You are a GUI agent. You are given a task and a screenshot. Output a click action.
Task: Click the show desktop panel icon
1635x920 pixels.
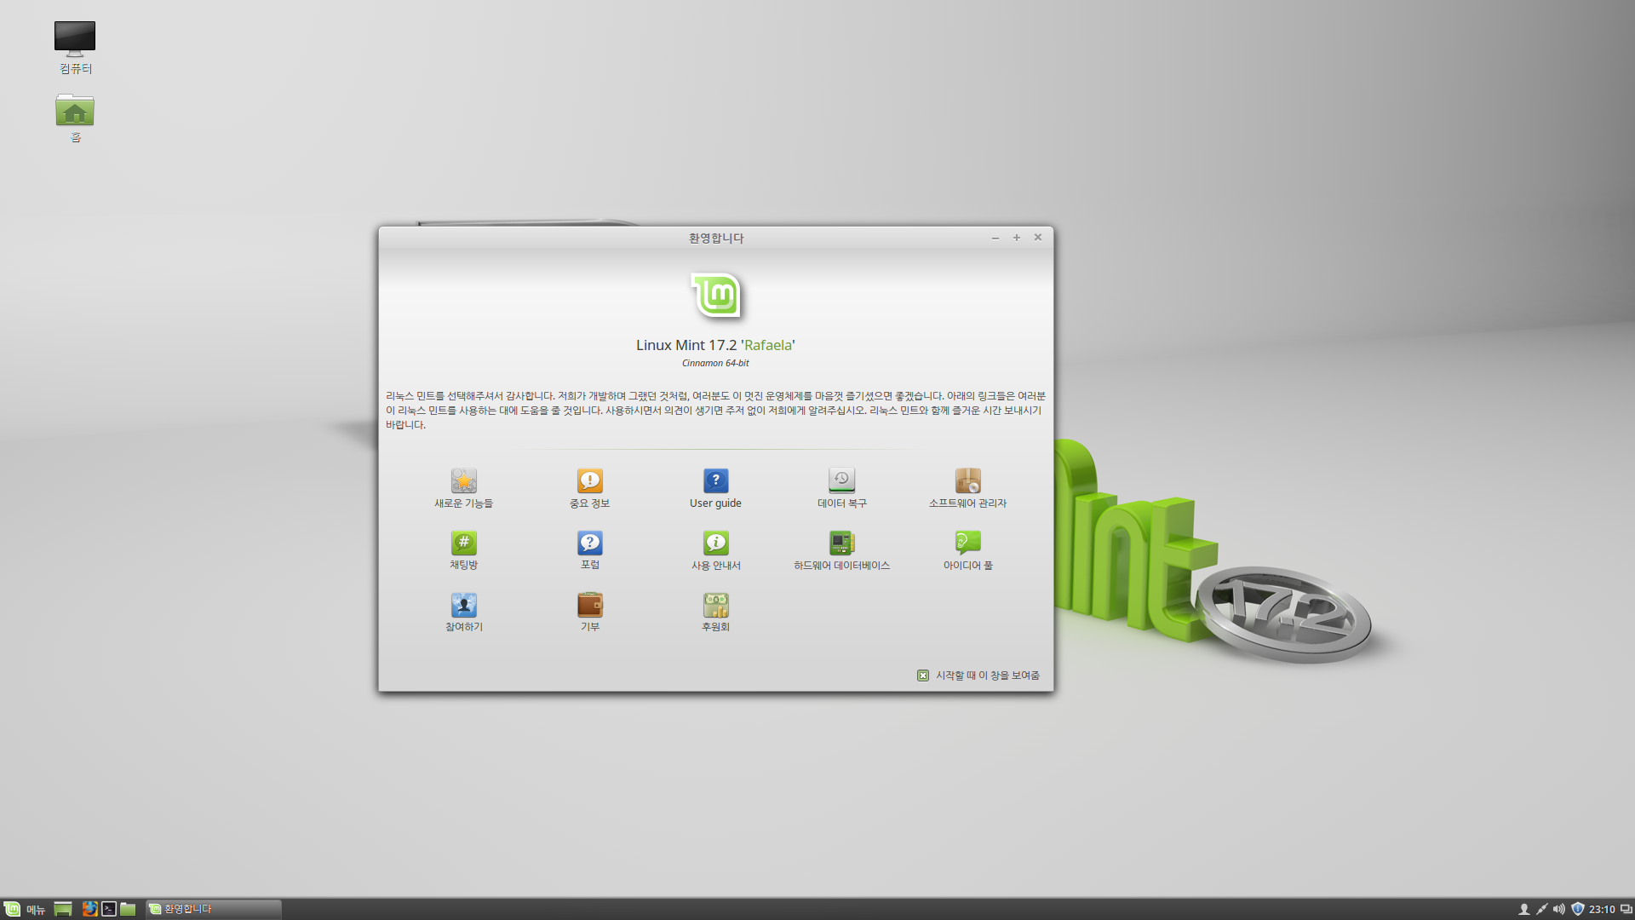(x=63, y=909)
